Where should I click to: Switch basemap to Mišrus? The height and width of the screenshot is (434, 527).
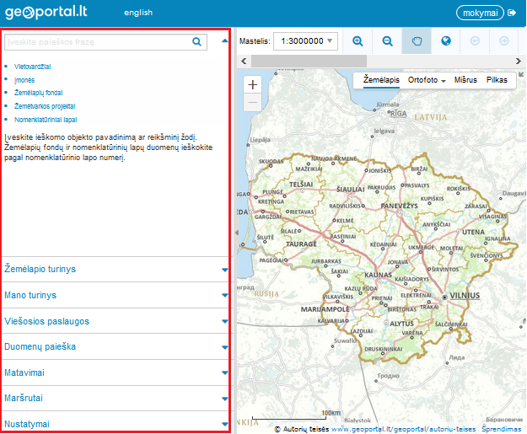tap(465, 80)
